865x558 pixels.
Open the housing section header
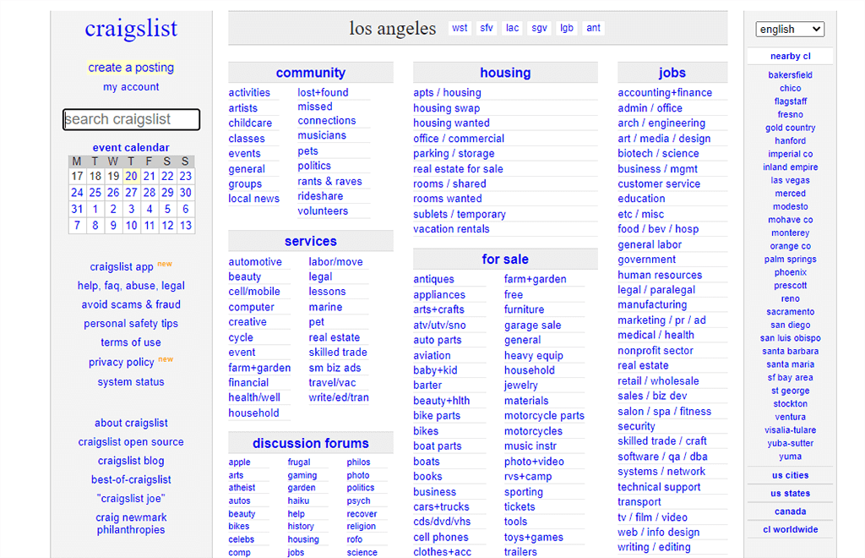(505, 73)
